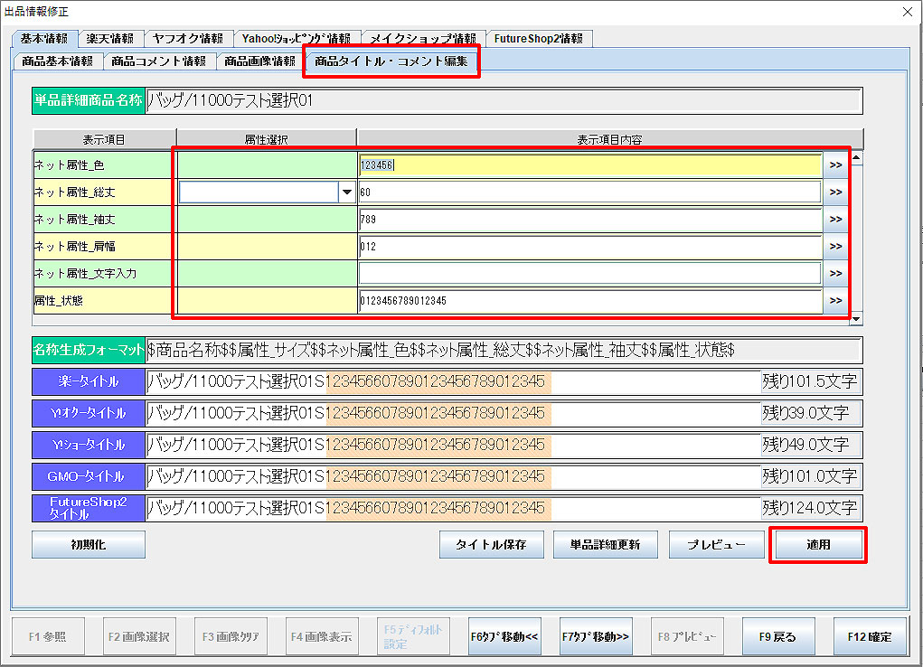Screen dimensions: 923x667
Task: Click the >> button for ネット属性_色 row
Action: 834,165
